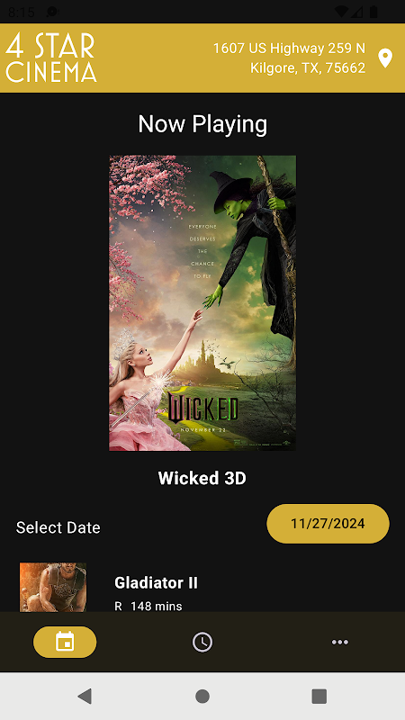Tap the Wicked movie poster
The height and width of the screenshot is (720, 405).
pyautogui.click(x=202, y=303)
